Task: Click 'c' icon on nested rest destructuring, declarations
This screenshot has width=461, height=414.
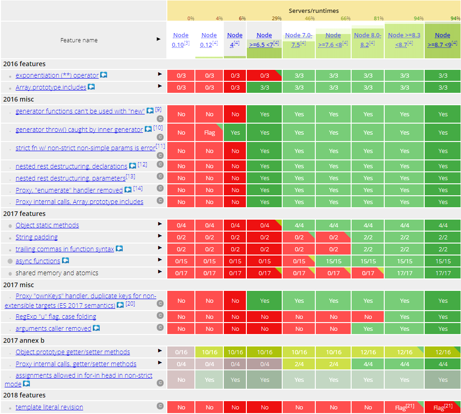Action: [x=160, y=164]
